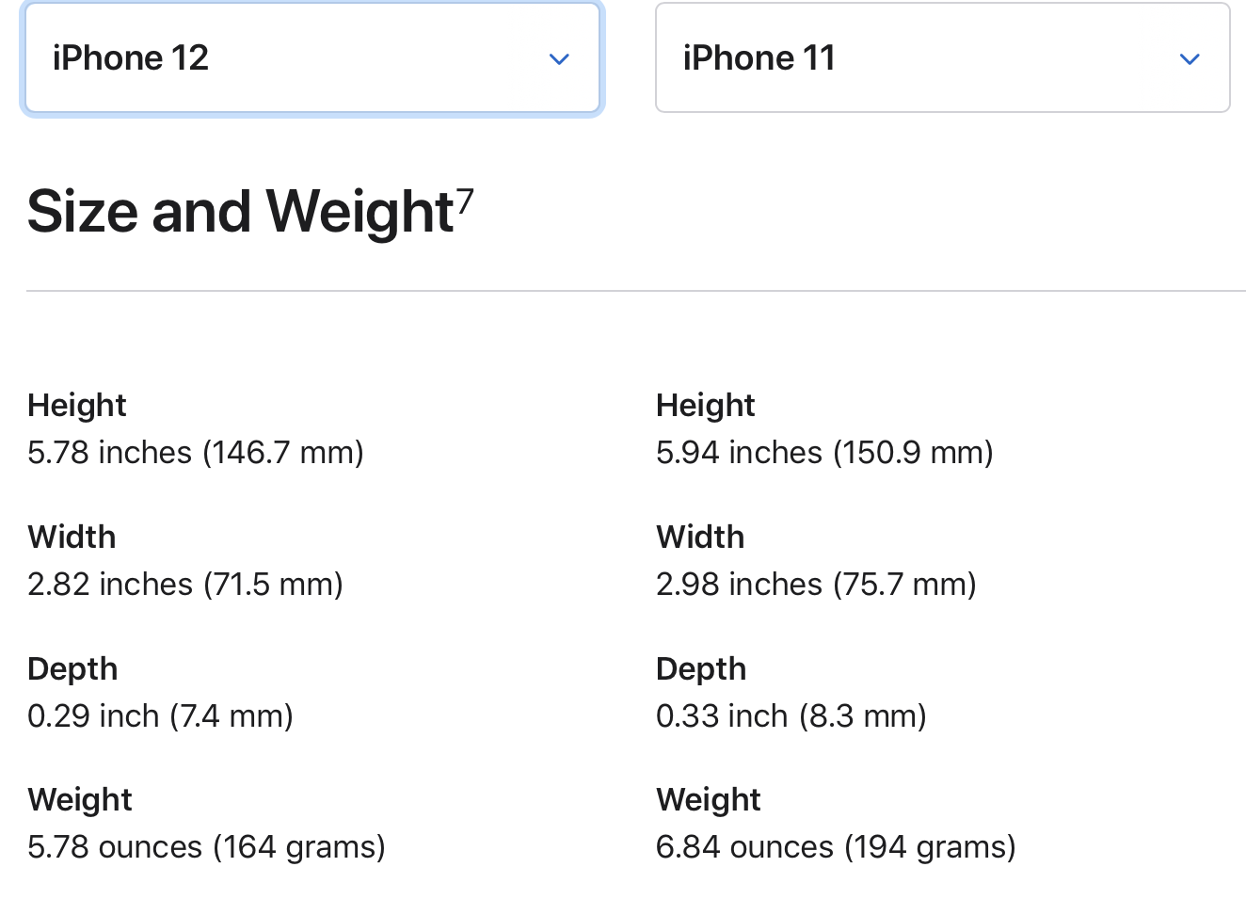
Task: Click the chevron arrow beside iPhone 12
Action: pyautogui.click(x=559, y=59)
